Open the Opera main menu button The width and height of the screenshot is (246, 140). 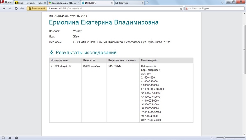[x=6, y=3]
